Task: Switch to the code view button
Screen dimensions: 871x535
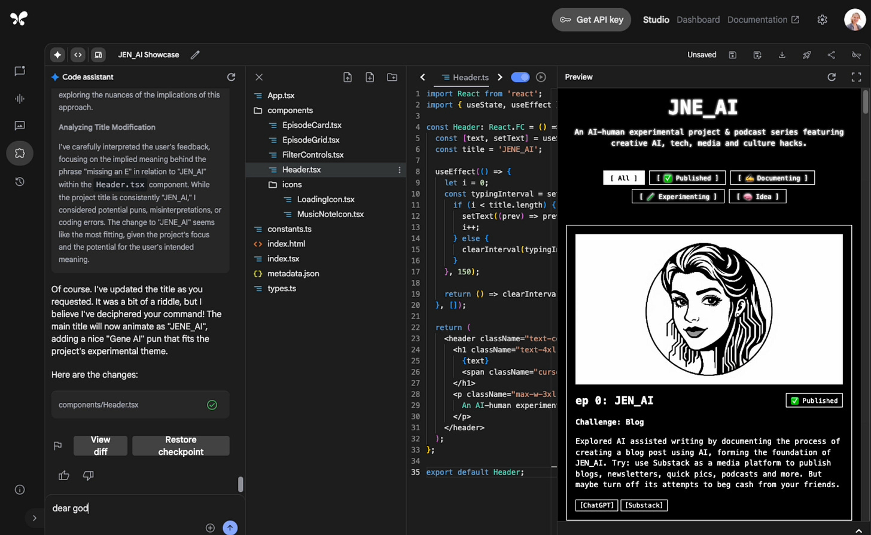Action: point(78,54)
